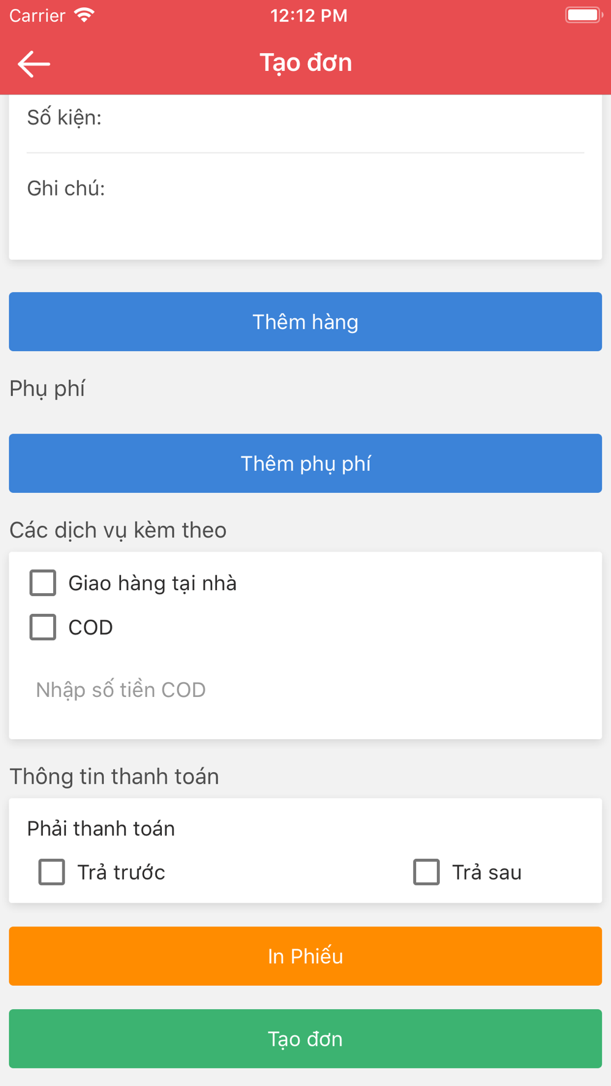Image resolution: width=611 pixels, height=1086 pixels.
Task: Click the Nhập số tiền COD field
Action: (x=305, y=690)
